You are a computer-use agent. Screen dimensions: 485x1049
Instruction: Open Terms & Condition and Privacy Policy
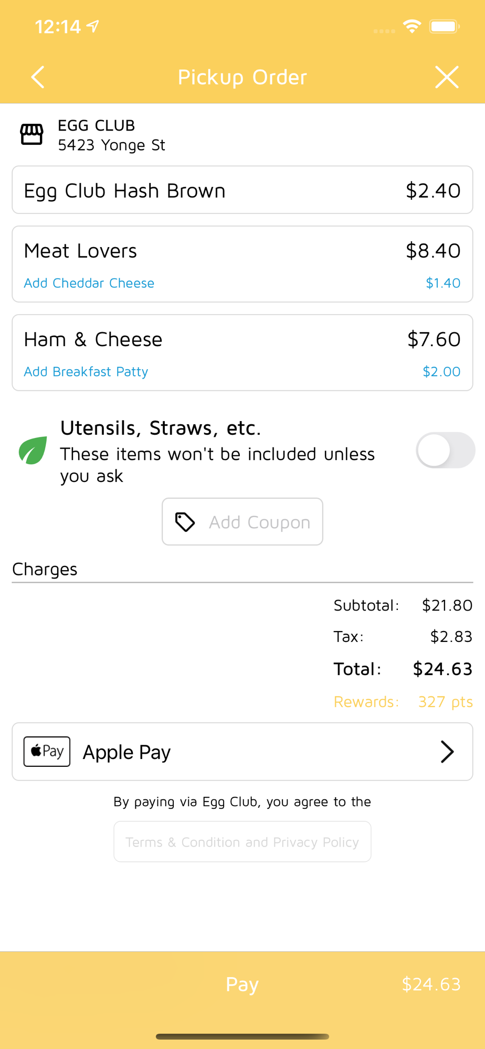(x=242, y=842)
